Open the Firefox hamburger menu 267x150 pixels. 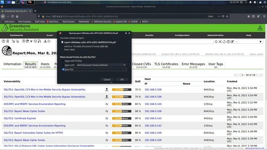[x=264, y=16]
